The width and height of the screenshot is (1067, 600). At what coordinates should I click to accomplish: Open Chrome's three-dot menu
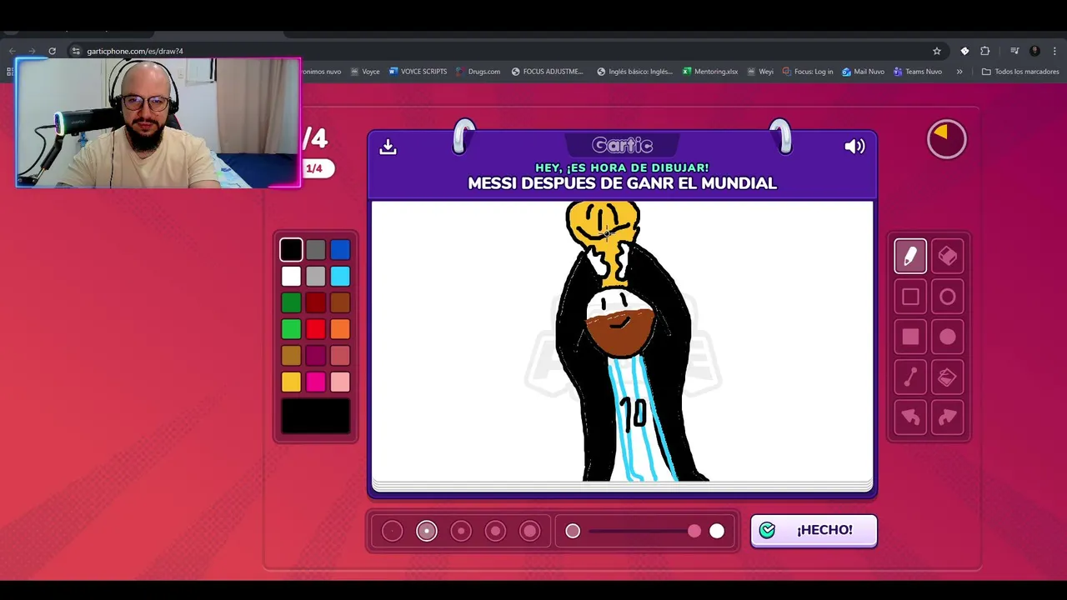pos(1054,51)
